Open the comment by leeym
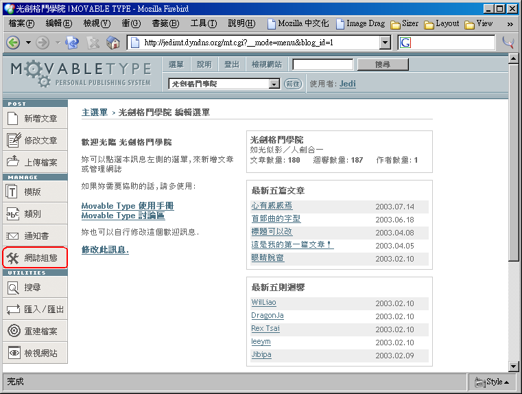Viewport: 522px width, 394px height. [x=261, y=342]
